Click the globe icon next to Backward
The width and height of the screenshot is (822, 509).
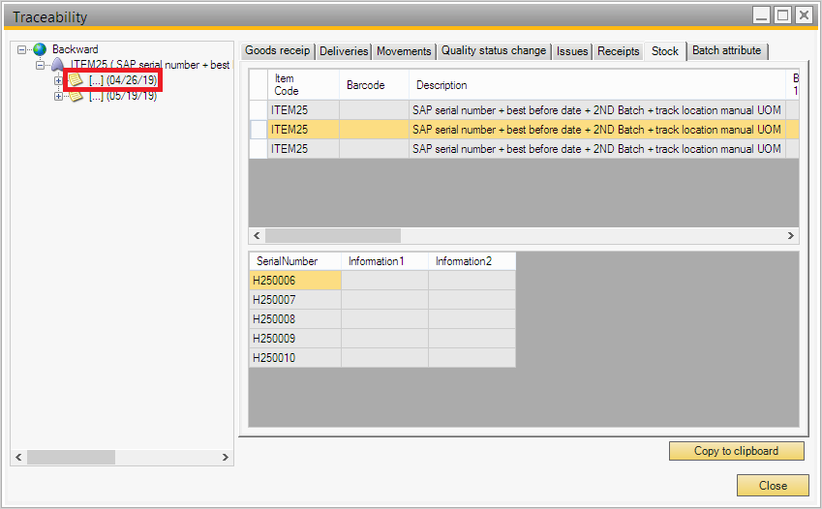(40, 49)
